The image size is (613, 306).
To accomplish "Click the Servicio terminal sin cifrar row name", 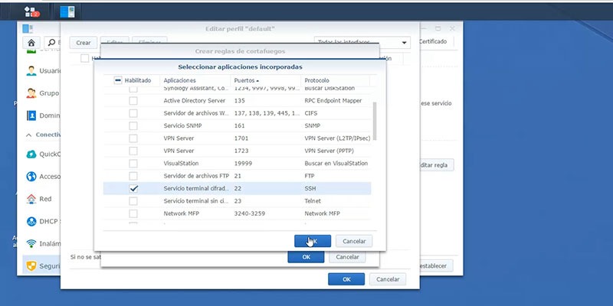I will point(196,201).
